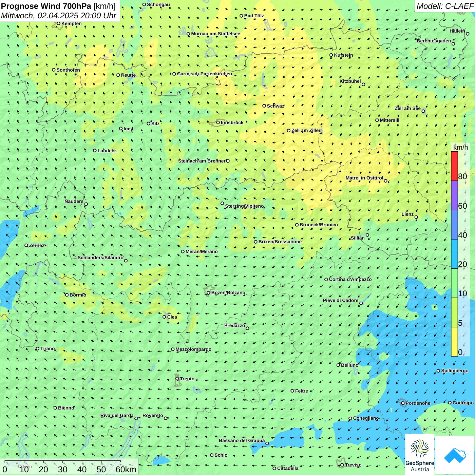Image resolution: width=475 pixels, height=475 pixels.
Task: Click the GeoSphere Austria logo
Action: (420, 454)
